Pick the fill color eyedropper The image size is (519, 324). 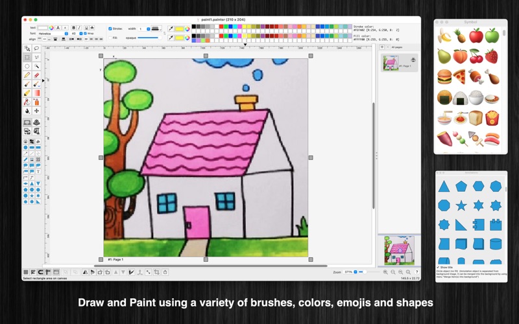coord(171,38)
